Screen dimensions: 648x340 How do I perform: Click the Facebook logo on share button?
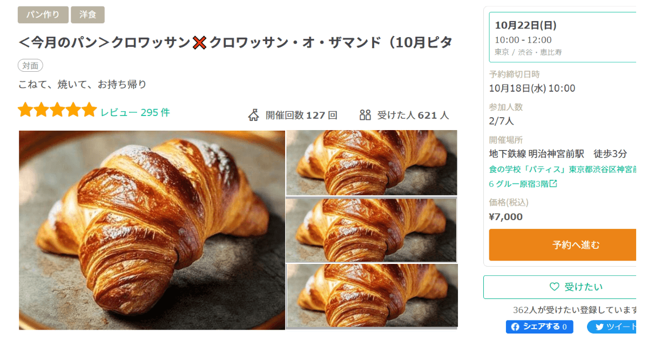pyautogui.click(x=515, y=327)
